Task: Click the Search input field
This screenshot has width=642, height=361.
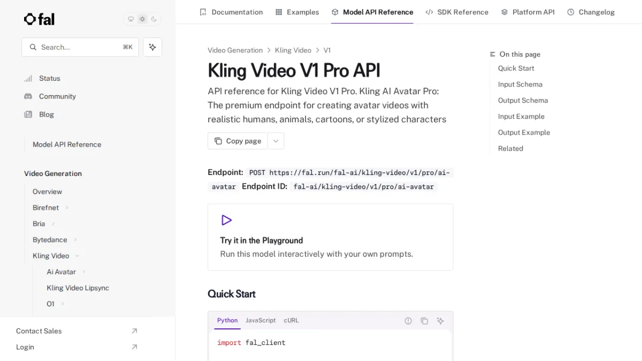Action: click(x=80, y=47)
